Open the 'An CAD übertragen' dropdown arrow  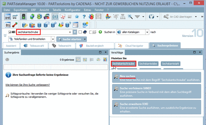[196, 17]
